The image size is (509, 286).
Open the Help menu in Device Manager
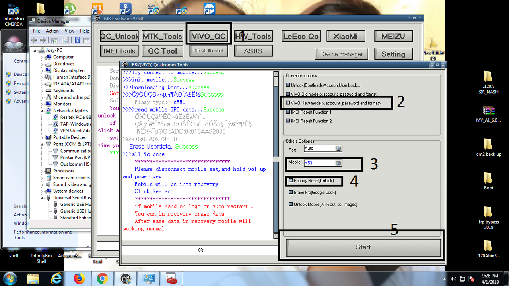click(x=84, y=31)
